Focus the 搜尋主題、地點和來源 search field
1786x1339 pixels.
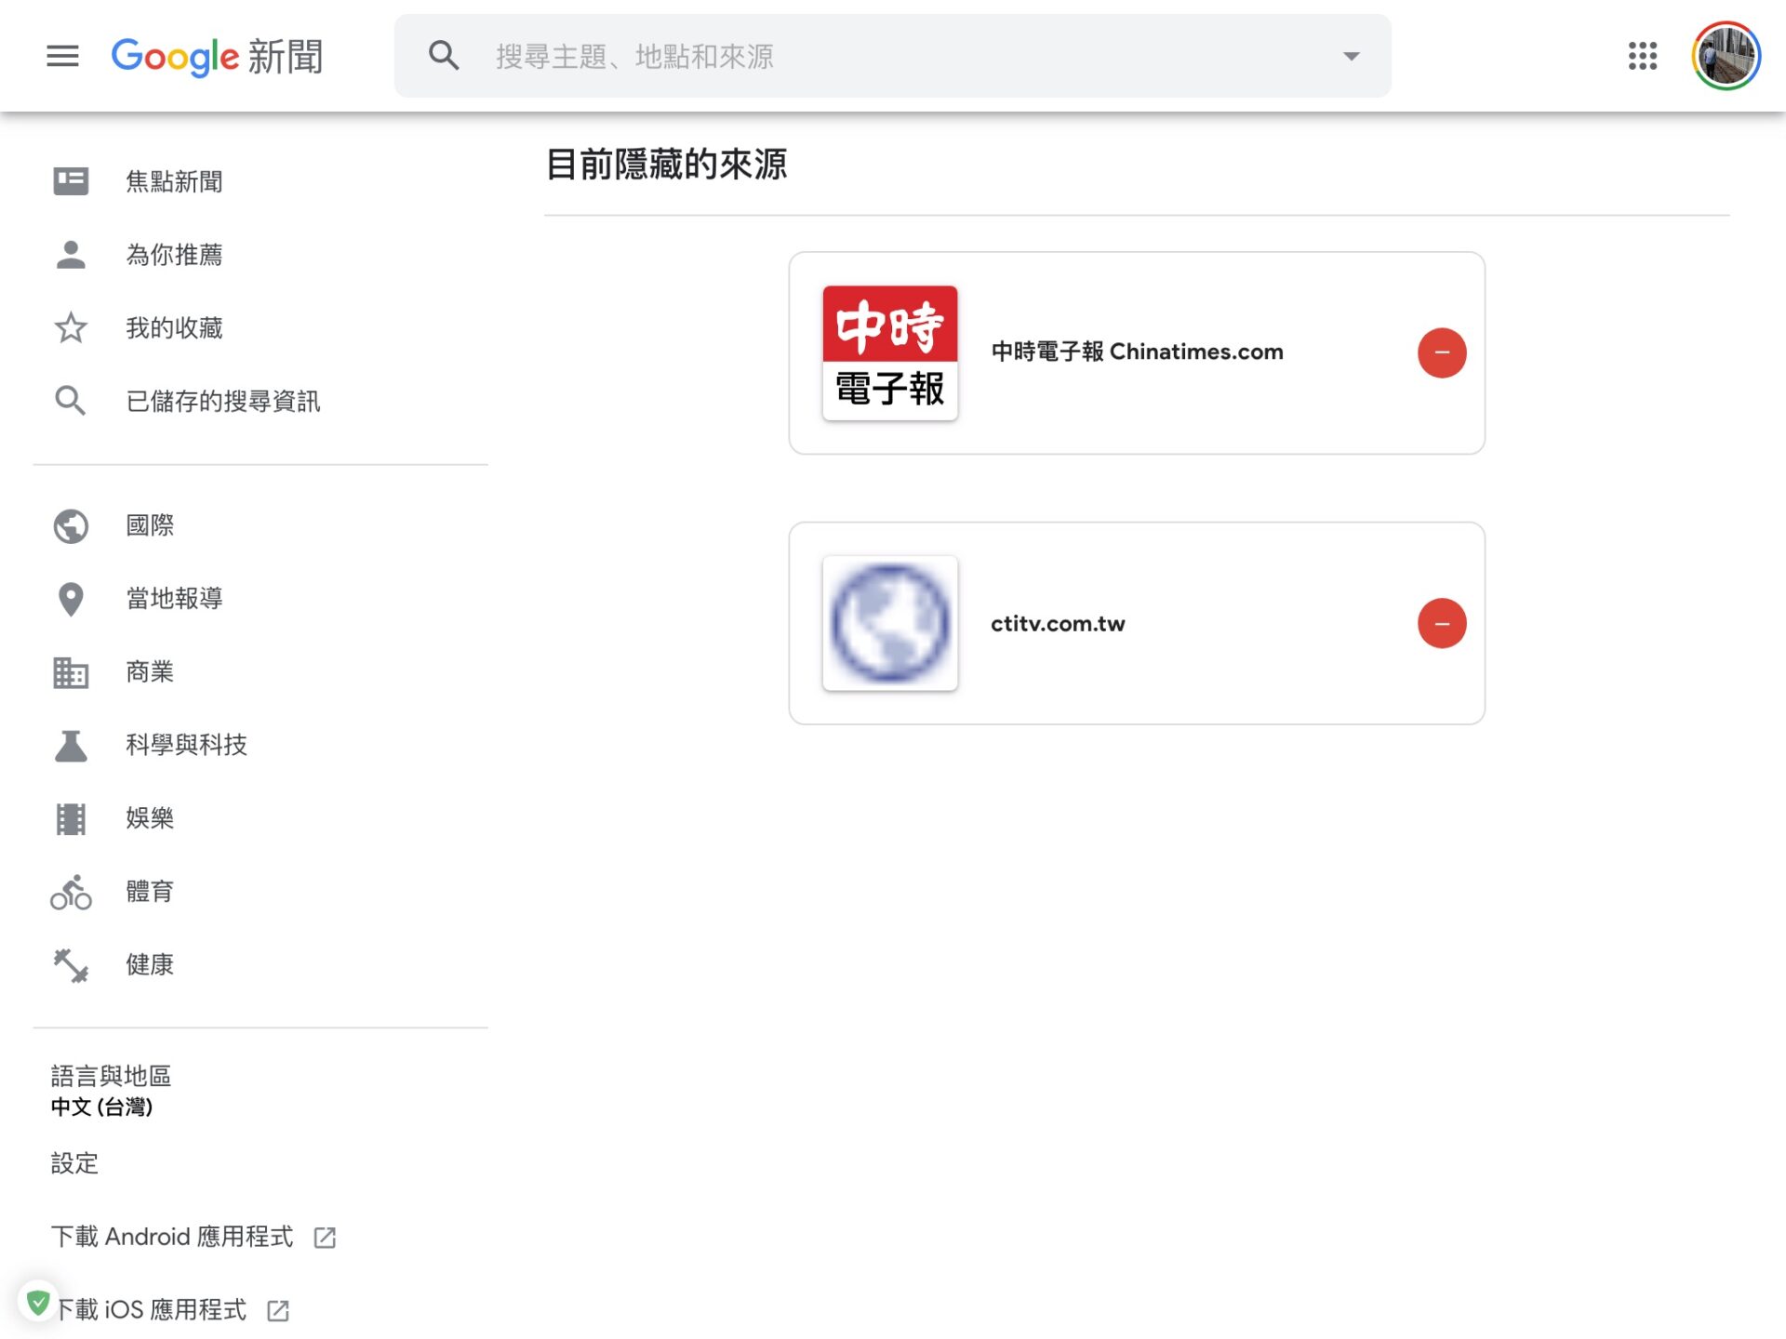[893, 56]
